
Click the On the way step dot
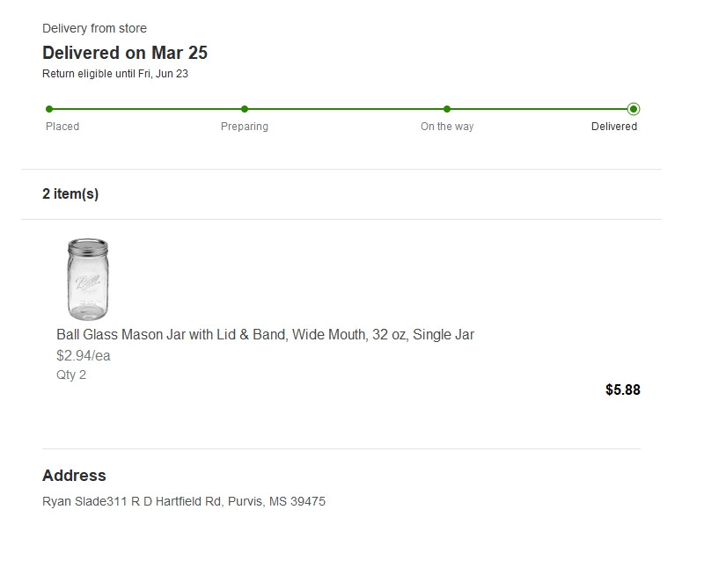click(447, 109)
